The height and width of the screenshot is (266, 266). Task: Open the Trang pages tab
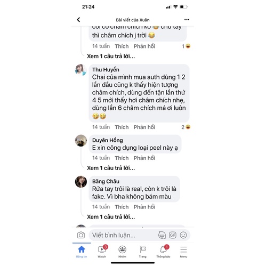[x=143, y=252]
